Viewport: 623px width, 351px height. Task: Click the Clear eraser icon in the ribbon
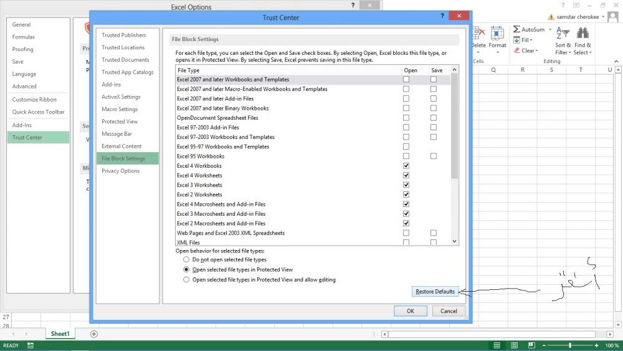(x=516, y=50)
